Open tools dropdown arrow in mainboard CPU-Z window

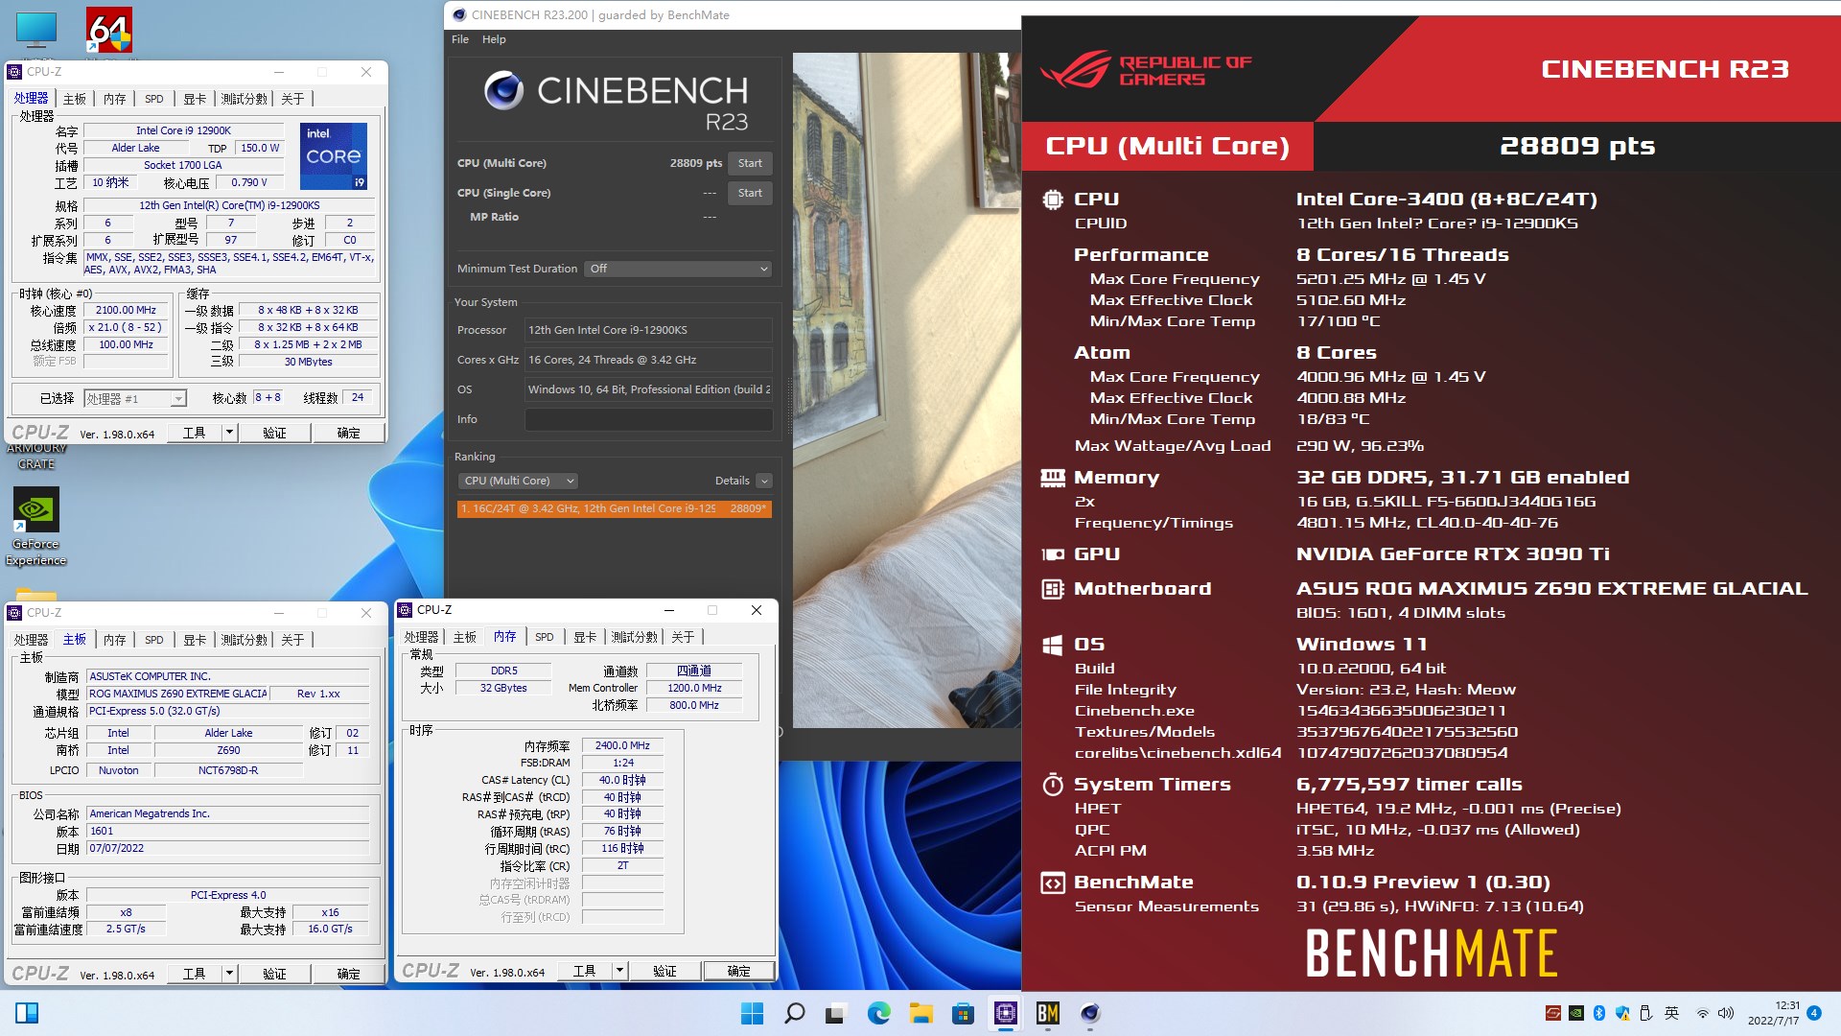click(x=229, y=974)
